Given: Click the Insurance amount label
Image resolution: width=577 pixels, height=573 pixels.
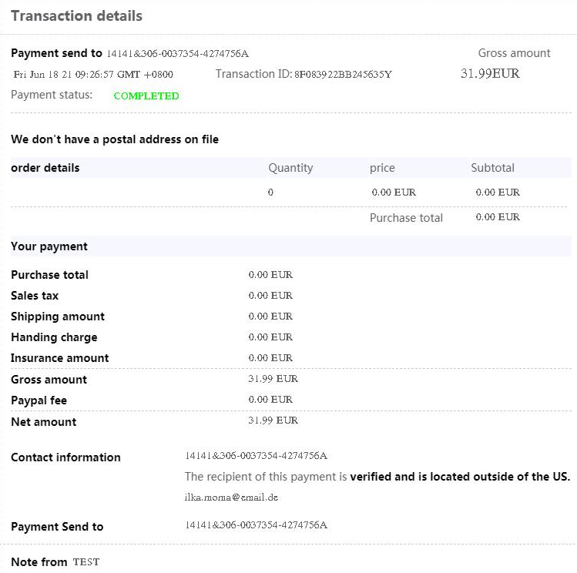Looking at the screenshot, I should pos(59,358).
